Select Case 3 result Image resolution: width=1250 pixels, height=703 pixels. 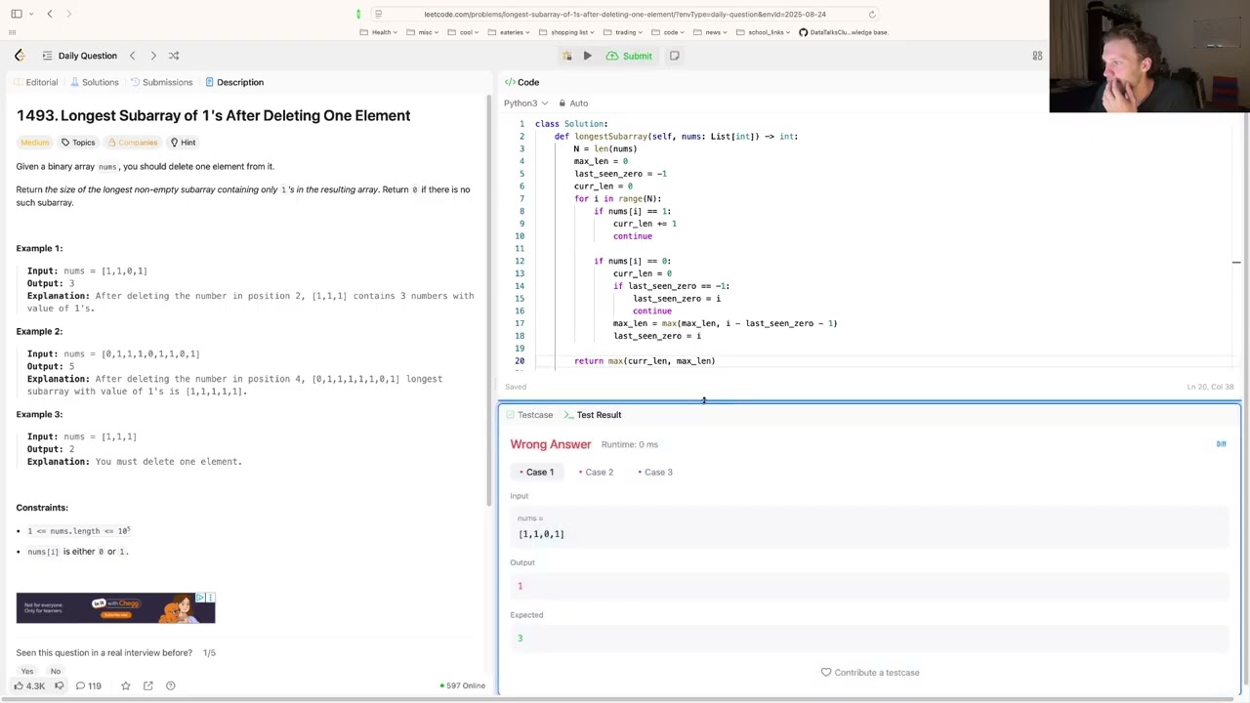point(655,473)
